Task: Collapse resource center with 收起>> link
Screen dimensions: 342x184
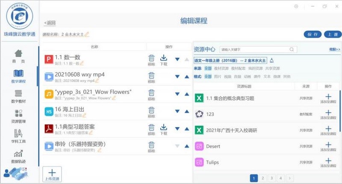Action: pyautogui.click(x=335, y=50)
